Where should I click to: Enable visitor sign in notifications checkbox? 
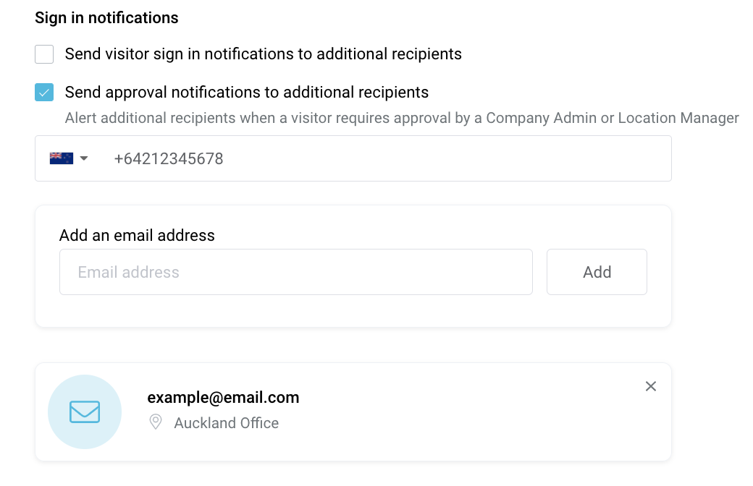click(x=44, y=54)
